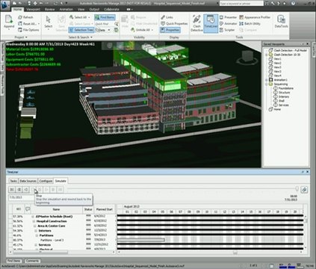Toggle the Properties window button
The width and height of the screenshot is (316, 269).
coord(170,30)
